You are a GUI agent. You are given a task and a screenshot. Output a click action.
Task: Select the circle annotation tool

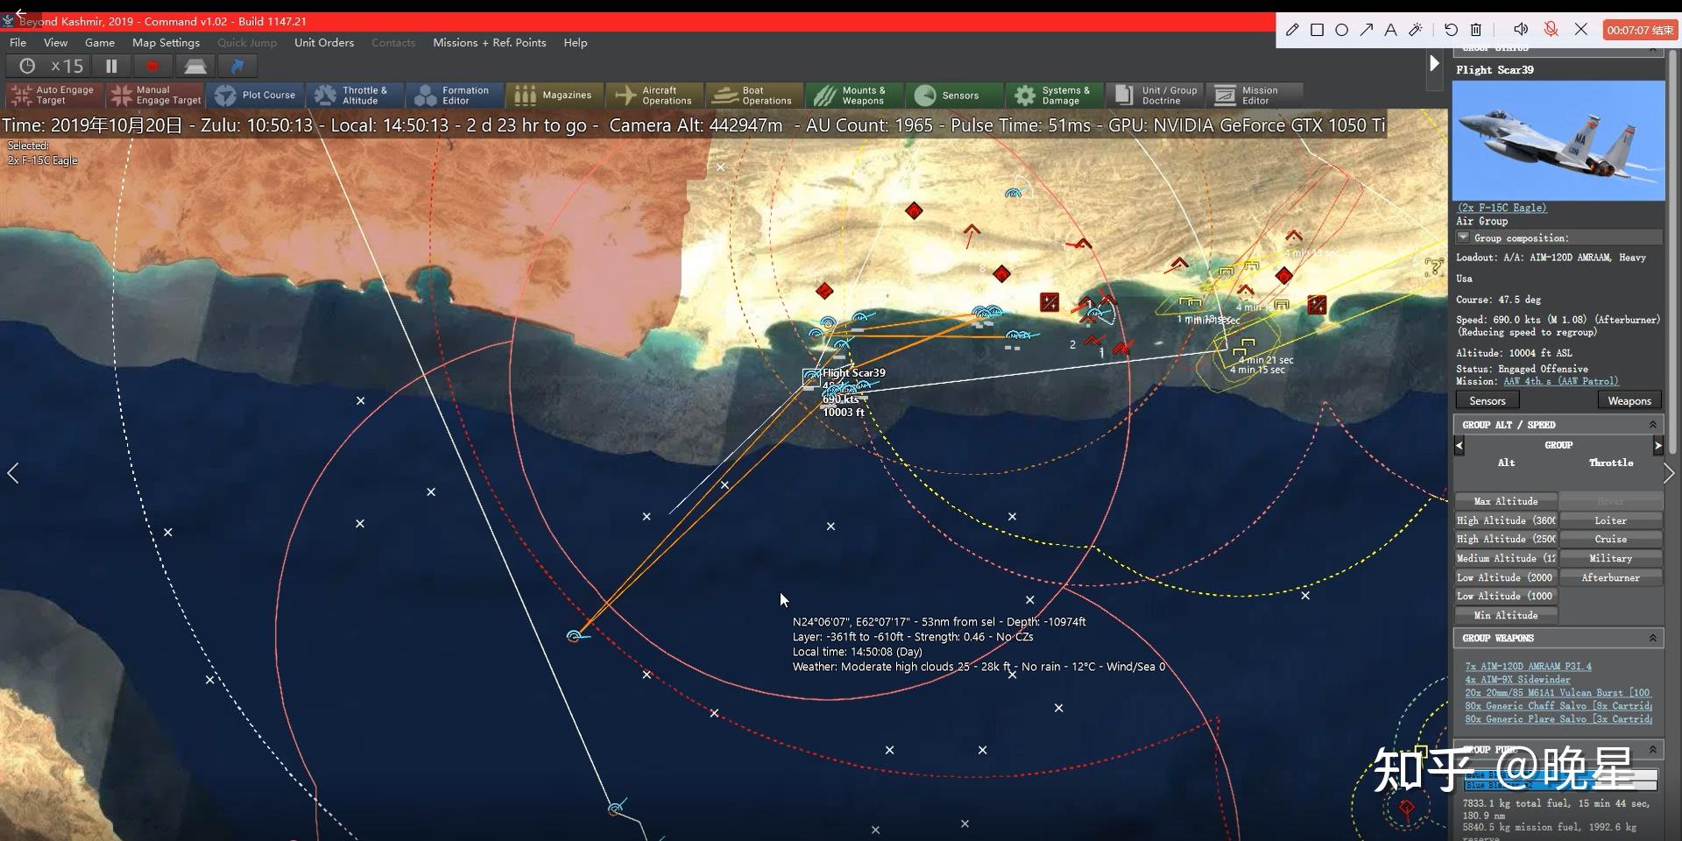point(1341,30)
